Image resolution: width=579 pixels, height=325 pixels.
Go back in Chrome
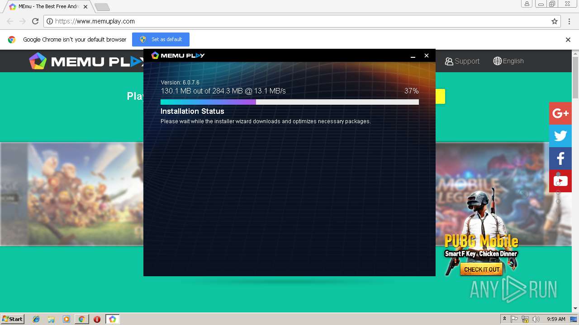point(10,21)
